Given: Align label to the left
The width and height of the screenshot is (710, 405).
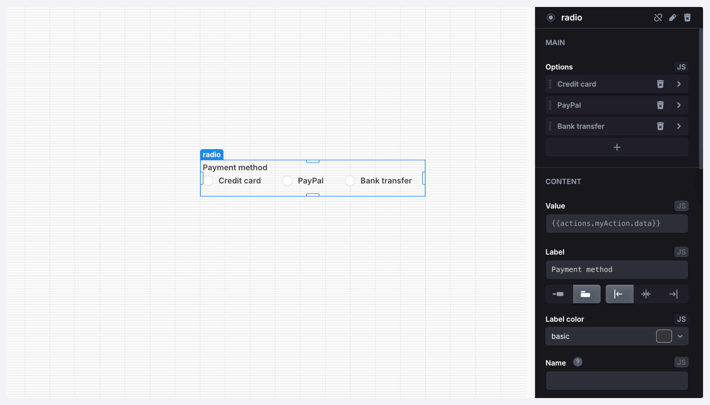Looking at the screenshot, I should [x=619, y=294].
